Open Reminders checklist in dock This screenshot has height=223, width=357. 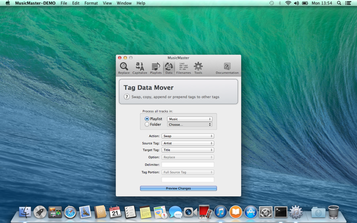[x=130, y=212]
